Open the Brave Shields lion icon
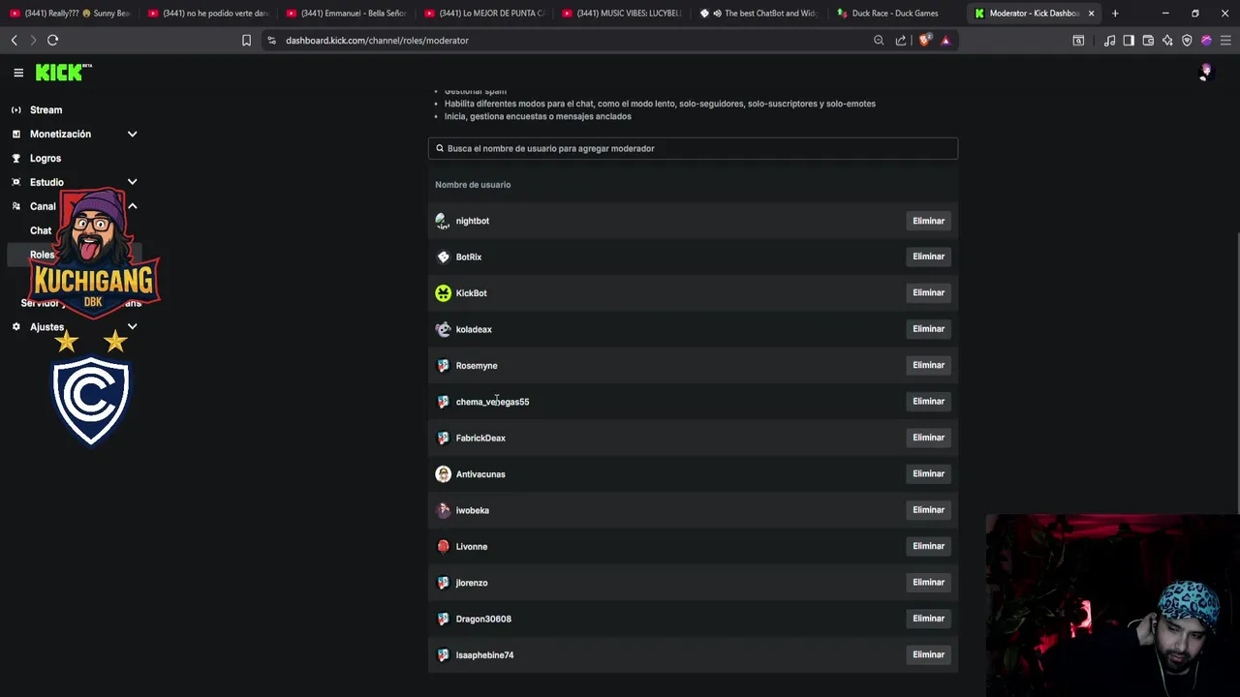Screen dimensions: 1240x697 click(924, 41)
